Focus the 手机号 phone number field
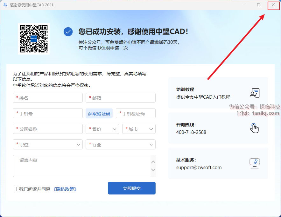This screenshot has width=281, height=217. point(48,113)
